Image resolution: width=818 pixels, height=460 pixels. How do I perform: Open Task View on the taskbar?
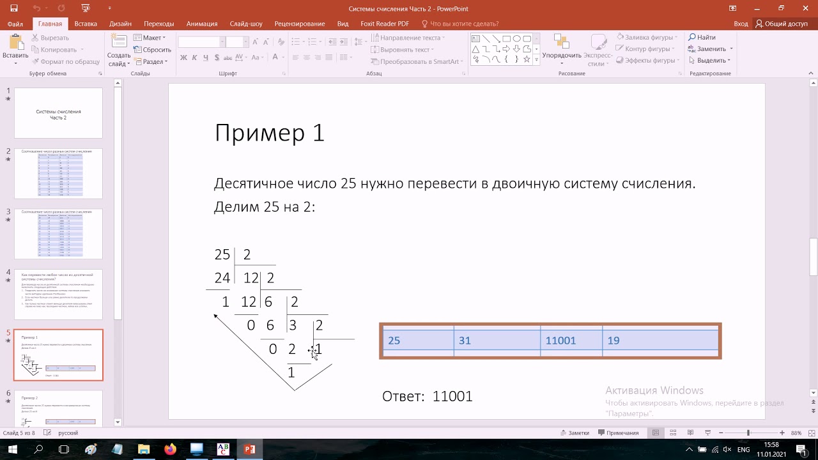(64, 449)
